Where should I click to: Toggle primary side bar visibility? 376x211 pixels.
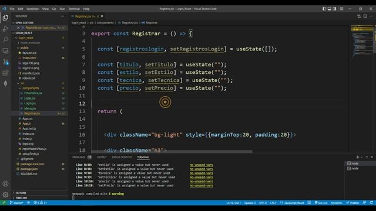coord(324,9)
